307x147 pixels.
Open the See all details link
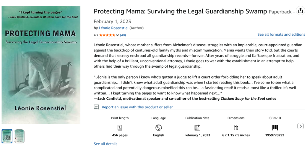coord(106,144)
